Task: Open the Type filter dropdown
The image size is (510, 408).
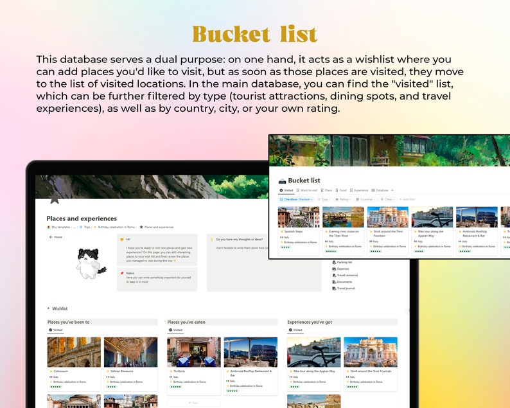Action: point(324,199)
